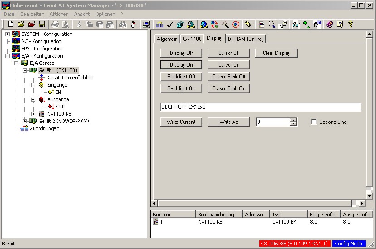Click the Print toolbar icon
Viewport: 376px width, 249px height.
[55, 24]
